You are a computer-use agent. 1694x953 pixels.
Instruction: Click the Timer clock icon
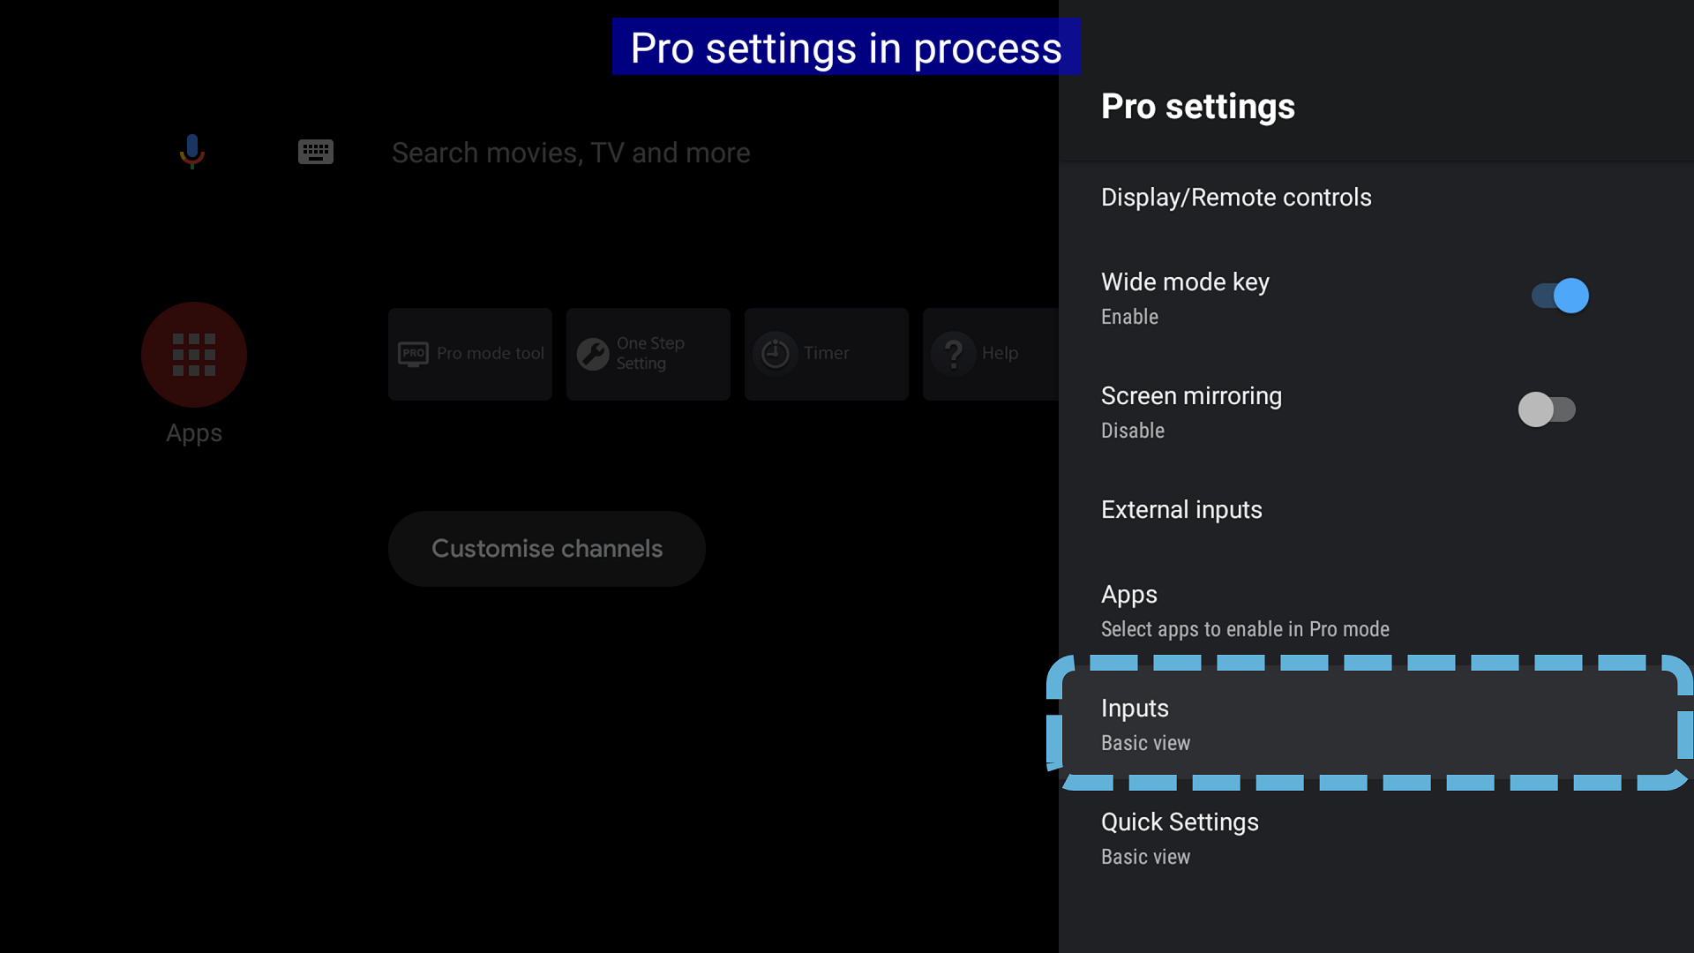click(775, 354)
